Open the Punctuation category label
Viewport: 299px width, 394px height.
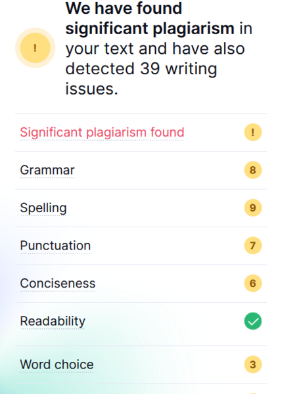pos(55,246)
